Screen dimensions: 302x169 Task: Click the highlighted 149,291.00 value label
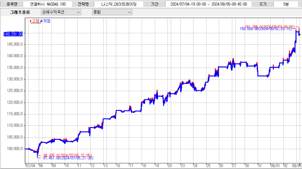(x=13, y=34)
